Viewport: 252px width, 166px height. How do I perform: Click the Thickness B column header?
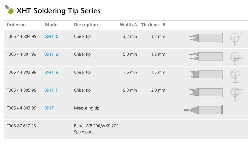(153, 25)
